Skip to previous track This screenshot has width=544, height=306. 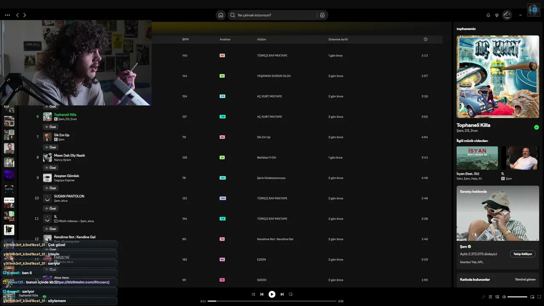point(262,294)
